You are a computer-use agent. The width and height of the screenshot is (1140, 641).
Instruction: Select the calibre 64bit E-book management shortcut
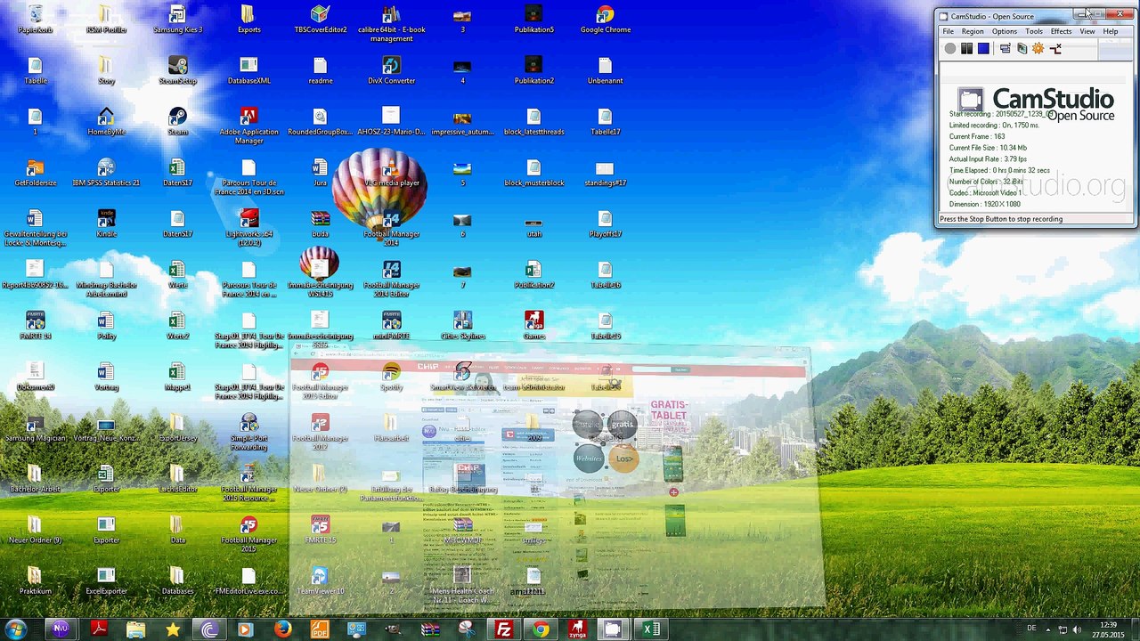[x=391, y=23]
